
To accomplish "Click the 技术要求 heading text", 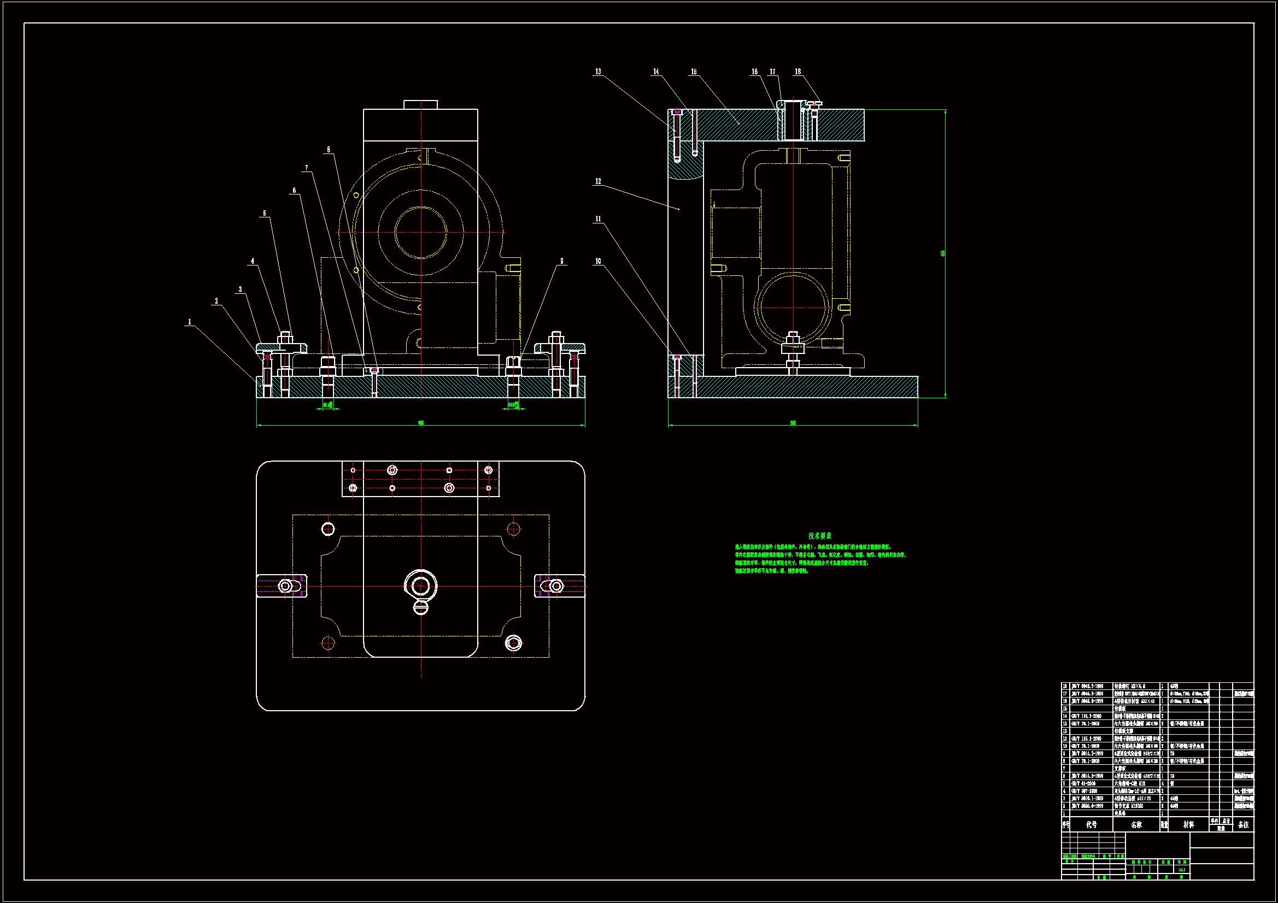I will click(819, 536).
